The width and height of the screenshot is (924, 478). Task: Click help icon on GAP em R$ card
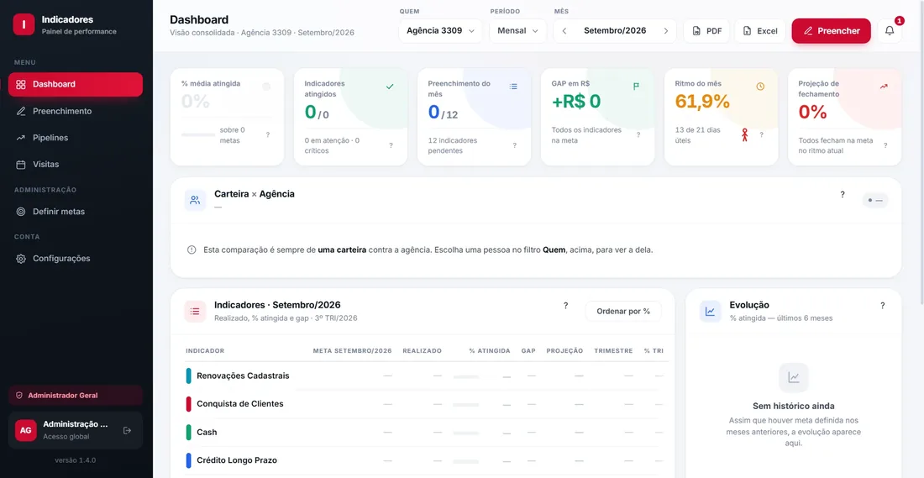pos(638,135)
